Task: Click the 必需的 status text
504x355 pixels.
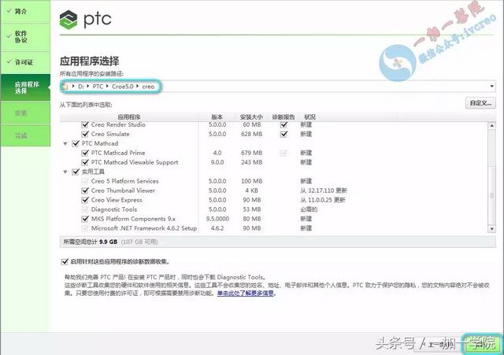Action: tap(309, 209)
